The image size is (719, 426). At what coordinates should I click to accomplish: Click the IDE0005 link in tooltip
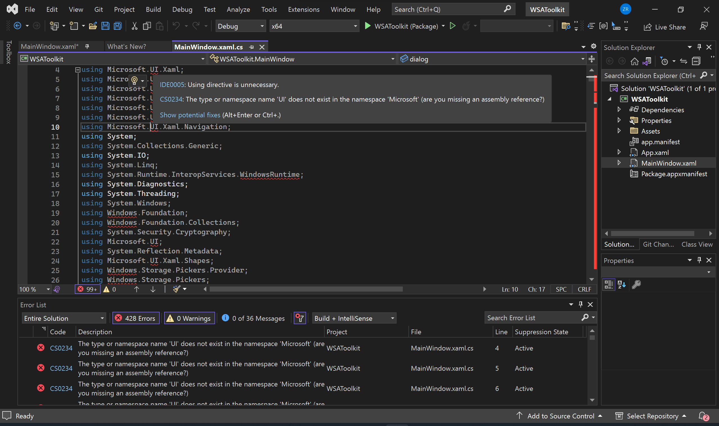pos(172,85)
